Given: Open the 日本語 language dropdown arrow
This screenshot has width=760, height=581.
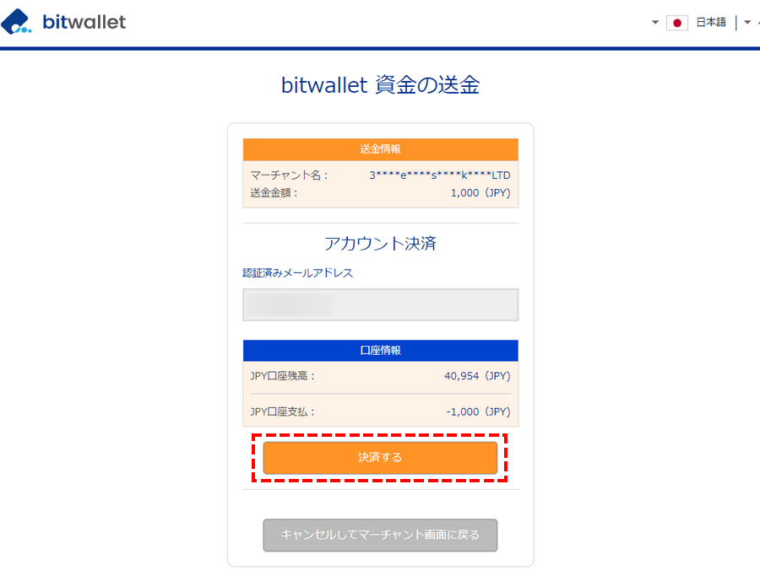Looking at the screenshot, I should [x=654, y=22].
